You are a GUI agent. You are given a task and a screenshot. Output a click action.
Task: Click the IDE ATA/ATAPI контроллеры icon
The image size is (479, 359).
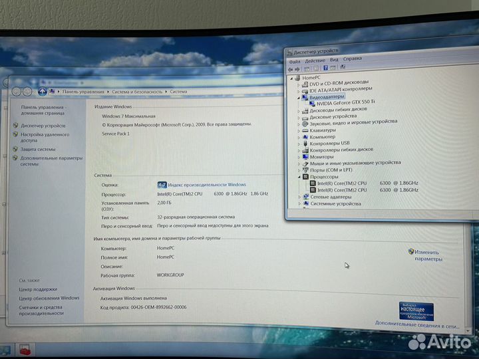pos(305,91)
